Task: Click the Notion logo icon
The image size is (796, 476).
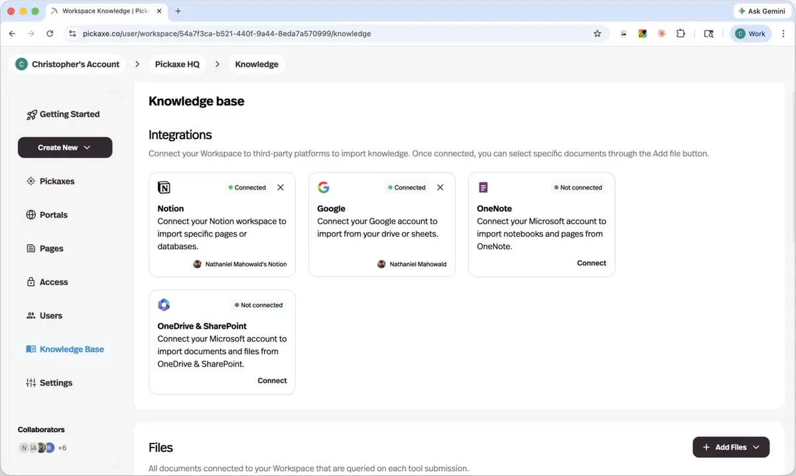Action: point(164,188)
